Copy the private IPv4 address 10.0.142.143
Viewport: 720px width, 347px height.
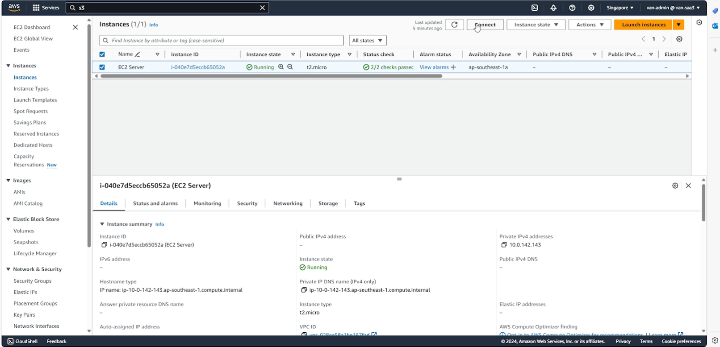[x=504, y=245]
